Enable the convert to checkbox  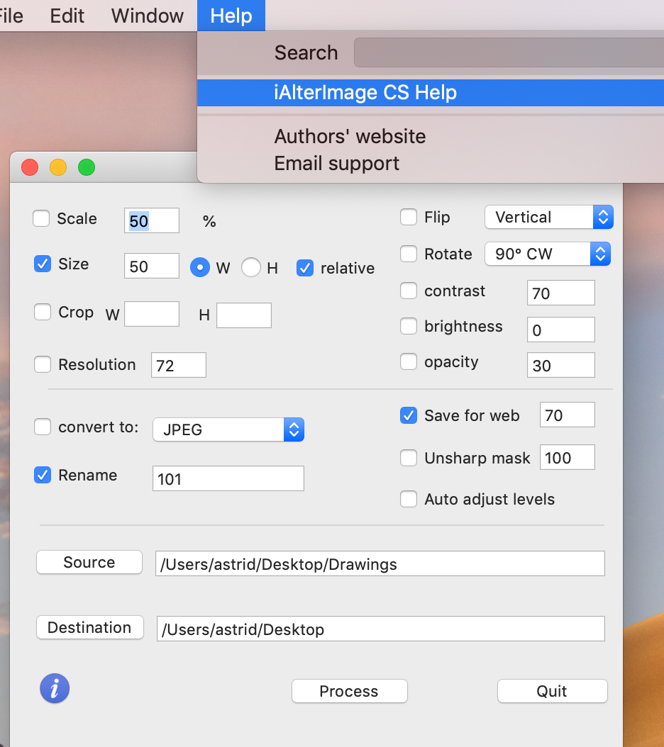(43, 427)
